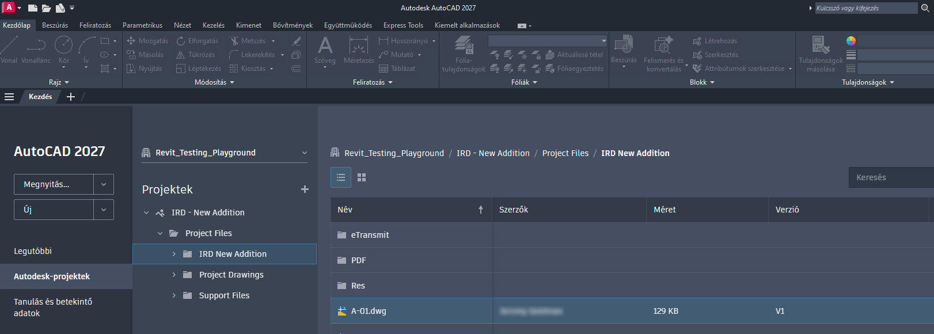Click the search magnifier icon in title bar
934x334 pixels.
click(x=925, y=8)
